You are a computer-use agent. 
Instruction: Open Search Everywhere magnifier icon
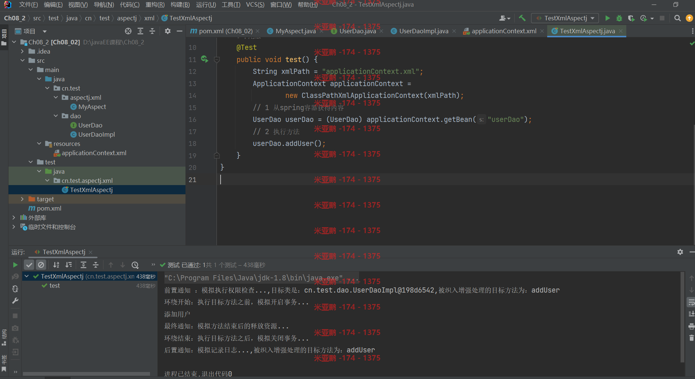coord(677,18)
